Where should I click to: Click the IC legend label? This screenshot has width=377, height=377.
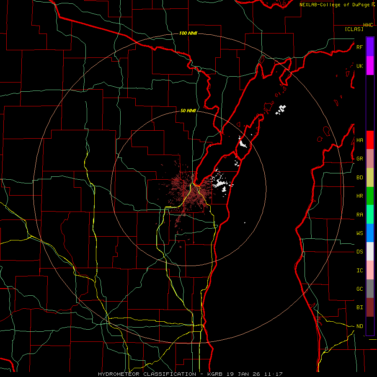click(x=359, y=270)
